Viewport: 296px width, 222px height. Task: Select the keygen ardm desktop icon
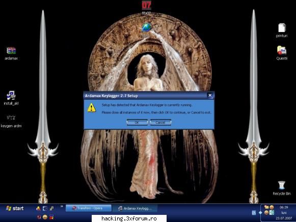pos(11,121)
